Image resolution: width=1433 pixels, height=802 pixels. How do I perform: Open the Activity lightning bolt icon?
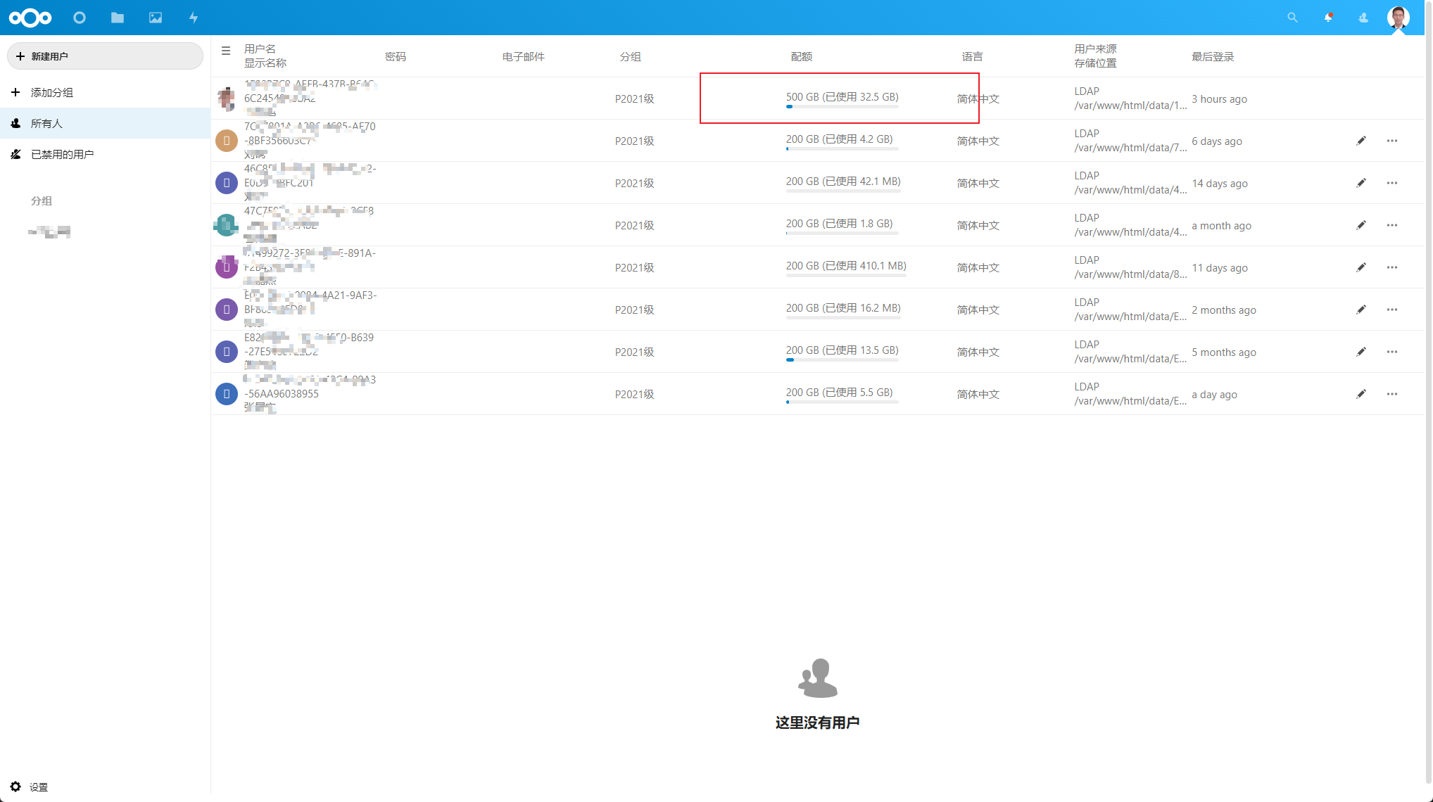coord(194,18)
